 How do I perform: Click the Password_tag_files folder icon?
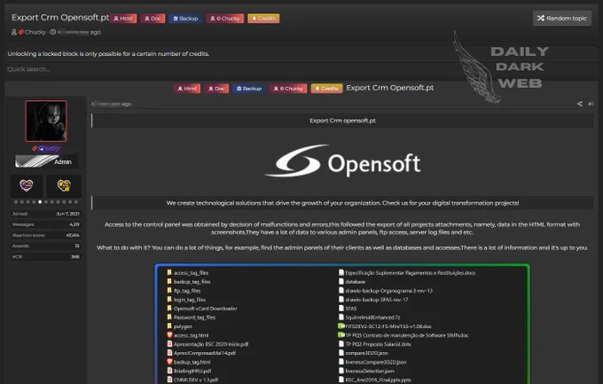coord(169,317)
